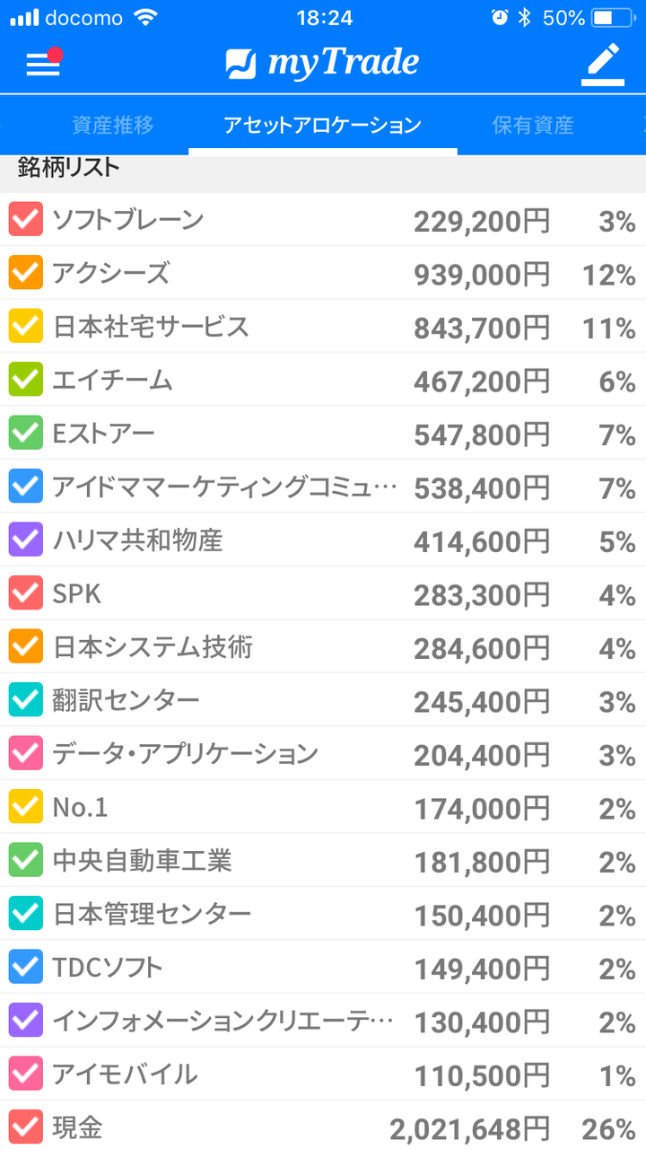Screen dimensions: 646x1149
Task: Uncheck the ソフトブレーン checkbox
Action: point(25,220)
